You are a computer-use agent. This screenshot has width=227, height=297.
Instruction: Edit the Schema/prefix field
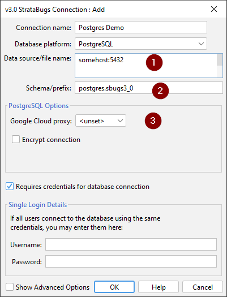[x=149, y=88]
